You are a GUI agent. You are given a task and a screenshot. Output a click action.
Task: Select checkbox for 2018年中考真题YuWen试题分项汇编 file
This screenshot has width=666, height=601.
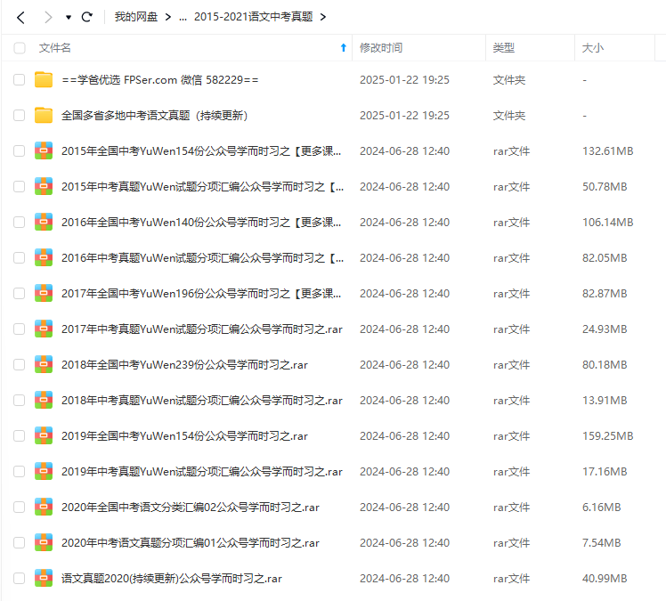(x=19, y=401)
